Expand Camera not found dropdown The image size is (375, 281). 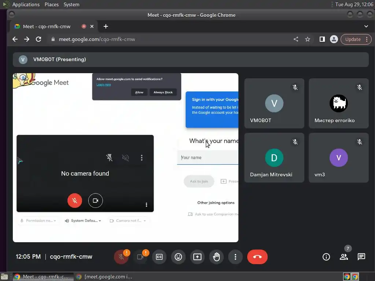pos(128,221)
